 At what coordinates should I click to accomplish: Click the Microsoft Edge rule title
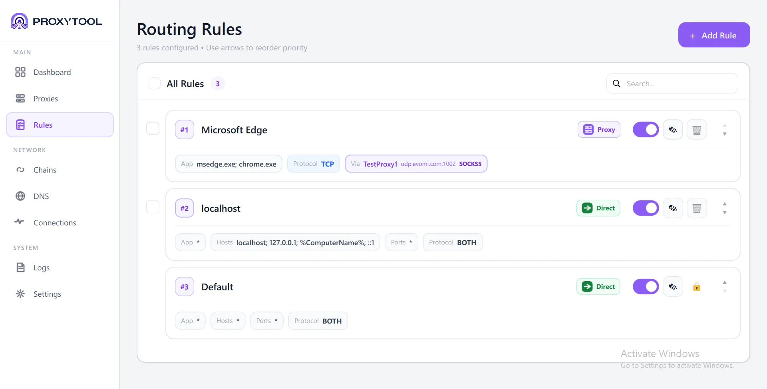point(234,130)
